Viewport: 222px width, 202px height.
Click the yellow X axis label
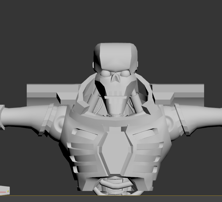tap(8, 191)
